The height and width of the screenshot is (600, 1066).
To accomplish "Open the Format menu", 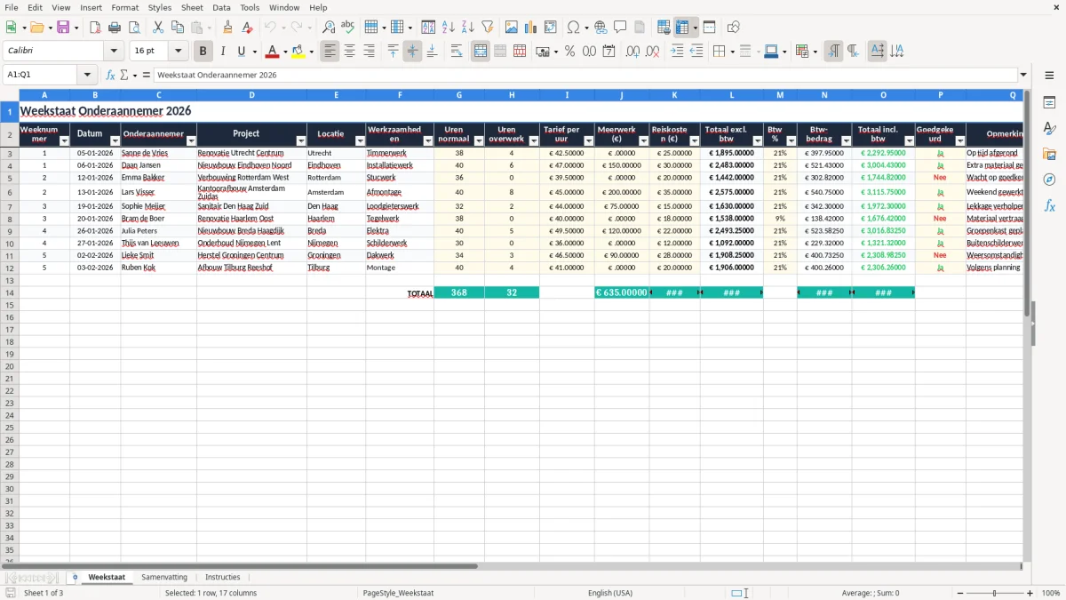I will [x=125, y=7].
